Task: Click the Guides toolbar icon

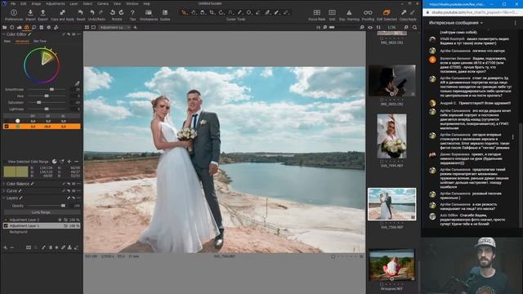Action: click(165, 13)
